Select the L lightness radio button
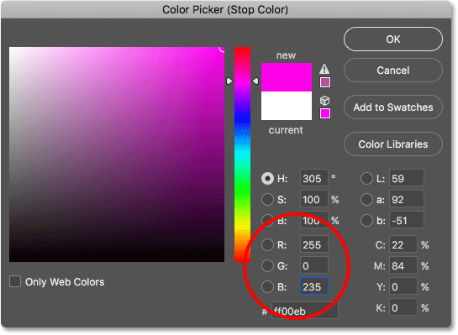Screen dimensions: 458x335 pos(366,178)
